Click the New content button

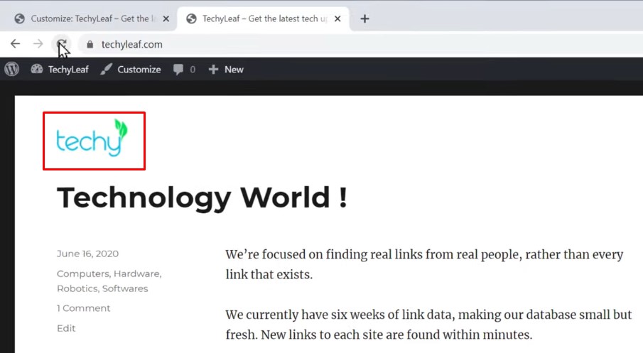click(x=226, y=69)
